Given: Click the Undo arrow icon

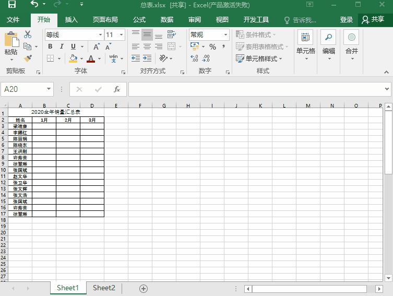Looking at the screenshot, I should (34, 4).
